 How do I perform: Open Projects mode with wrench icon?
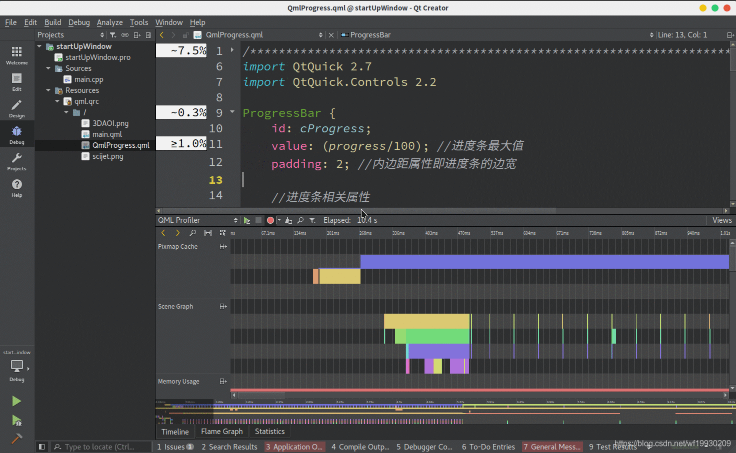pyautogui.click(x=16, y=161)
